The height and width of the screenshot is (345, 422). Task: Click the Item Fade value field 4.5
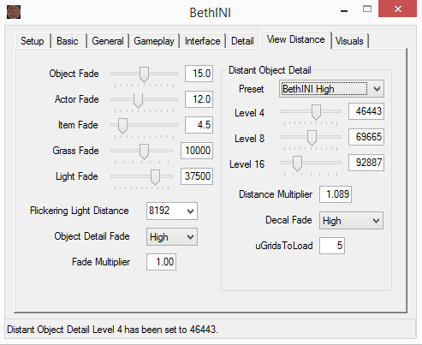199,125
